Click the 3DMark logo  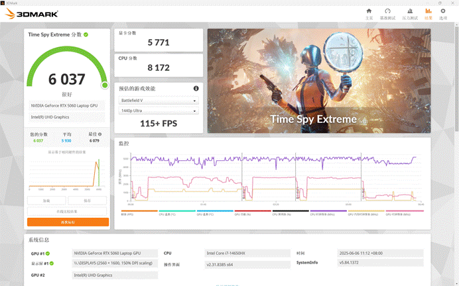(31, 13)
